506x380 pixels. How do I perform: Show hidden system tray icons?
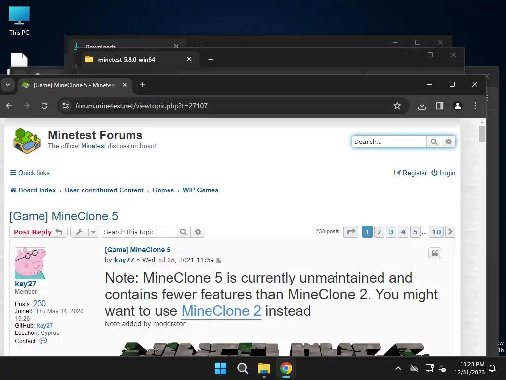(x=398, y=368)
